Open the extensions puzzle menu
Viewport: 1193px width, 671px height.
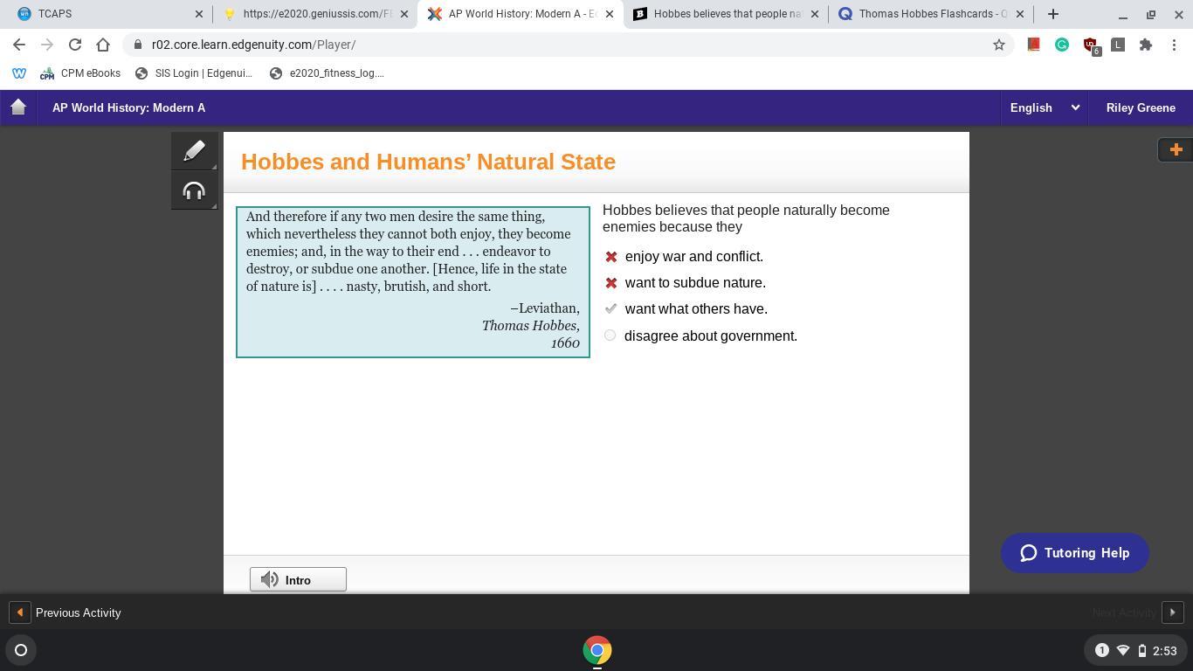click(x=1146, y=45)
